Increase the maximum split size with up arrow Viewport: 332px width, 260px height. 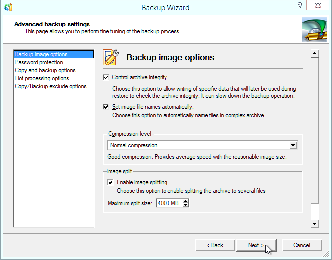pyautogui.click(x=186, y=201)
